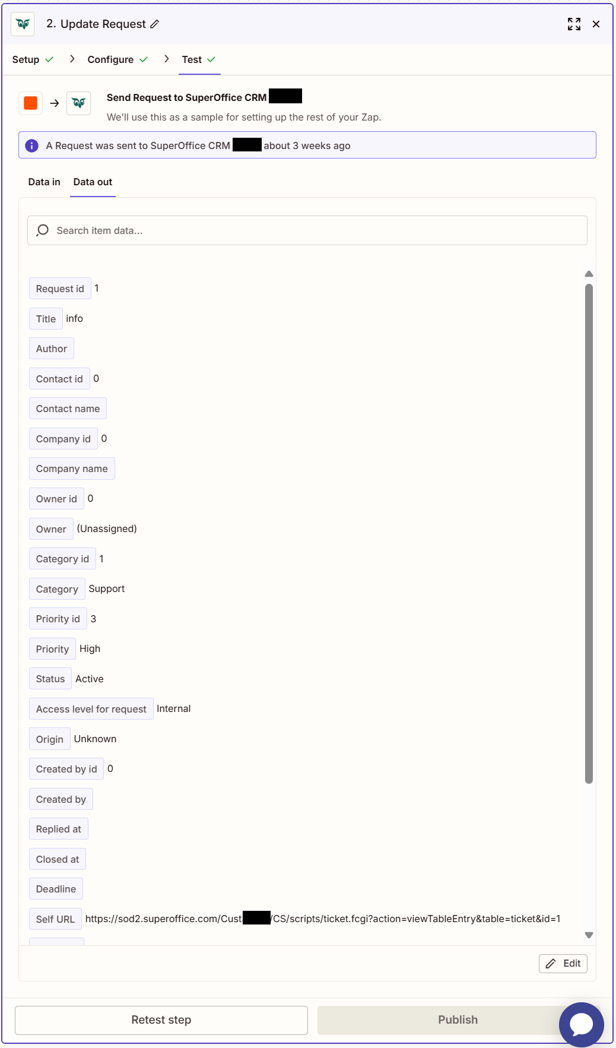Select the Test step tab

[x=192, y=59]
